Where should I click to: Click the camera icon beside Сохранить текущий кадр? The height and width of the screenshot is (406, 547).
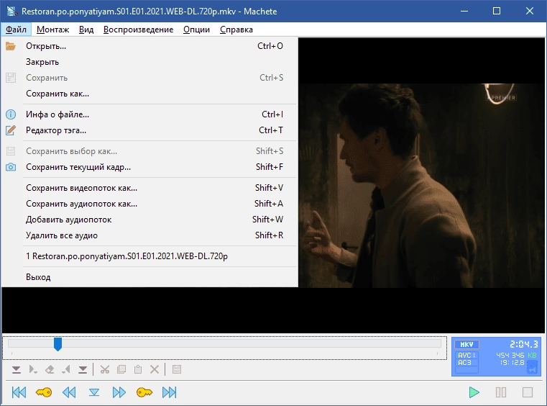[x=11, y=167]
